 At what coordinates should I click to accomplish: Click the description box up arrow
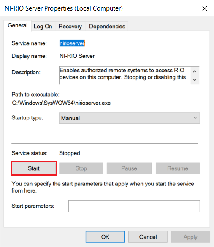[x=195, y=71]
